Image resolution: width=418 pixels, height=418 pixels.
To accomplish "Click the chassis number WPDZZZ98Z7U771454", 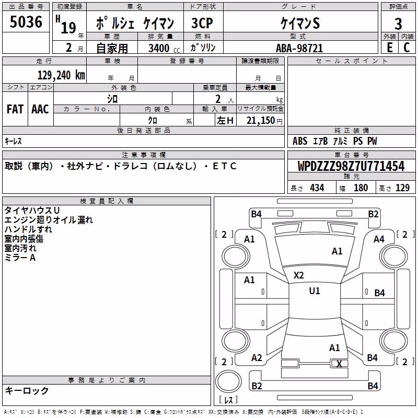I will point(351,166).
